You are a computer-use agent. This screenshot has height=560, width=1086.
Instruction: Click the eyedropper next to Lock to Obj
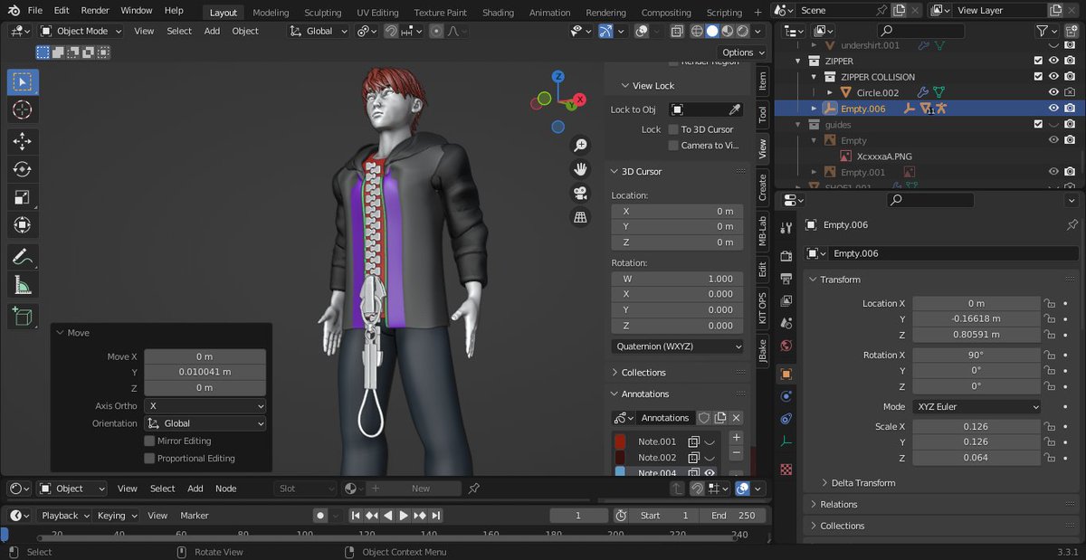tap(735, 109)
